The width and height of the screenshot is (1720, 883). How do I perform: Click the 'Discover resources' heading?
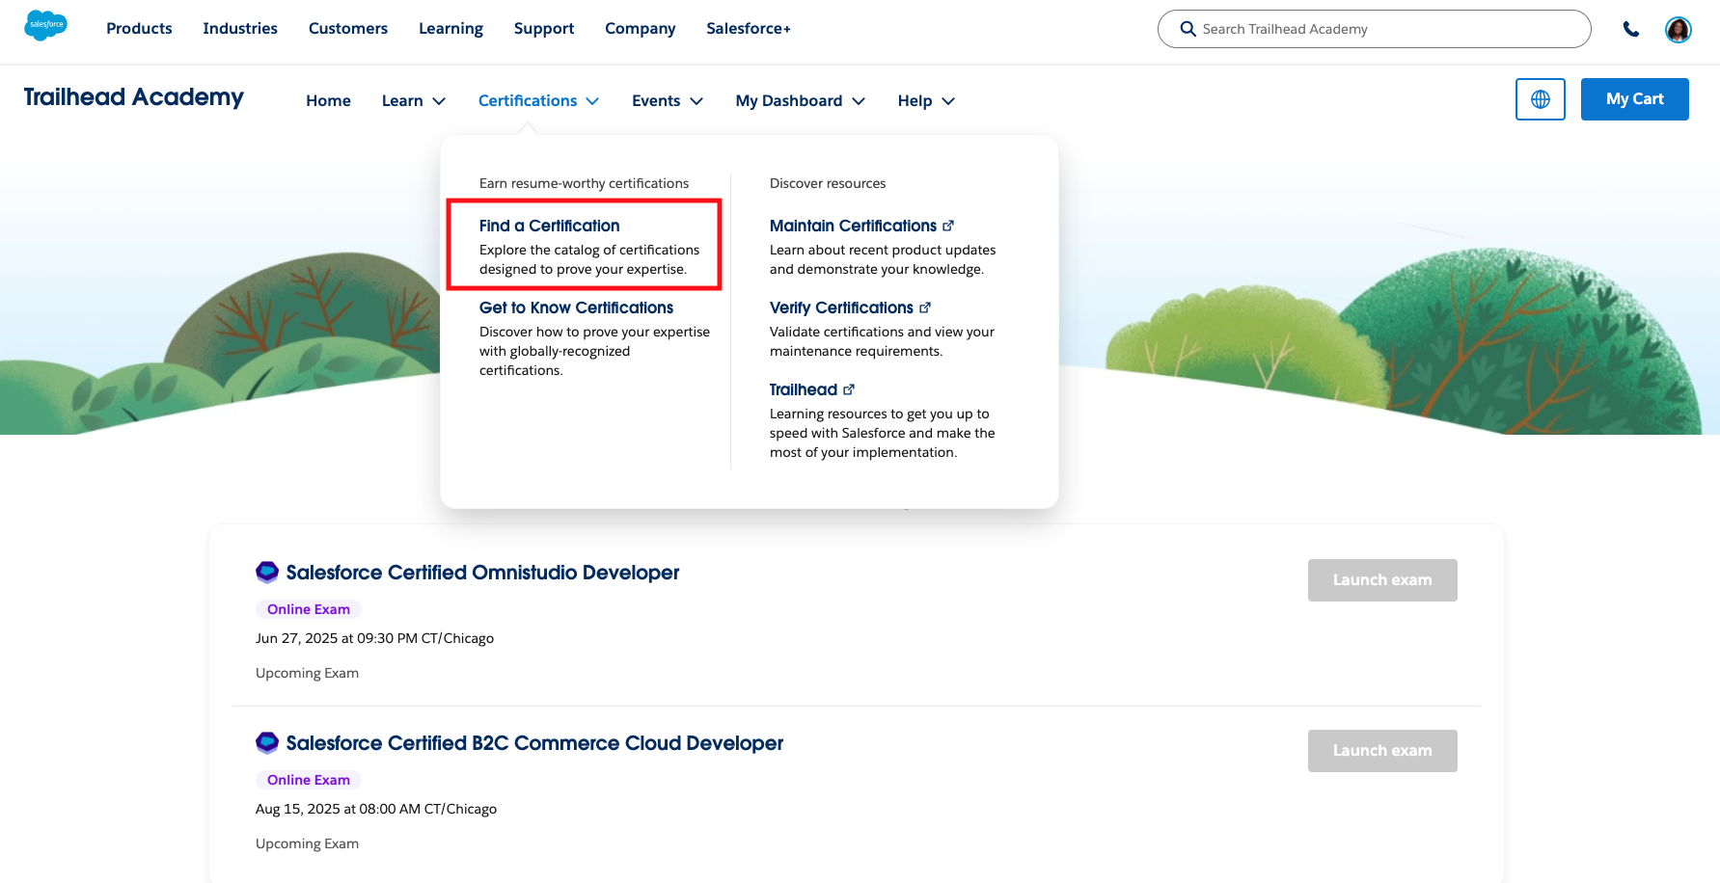pos(828,183)
